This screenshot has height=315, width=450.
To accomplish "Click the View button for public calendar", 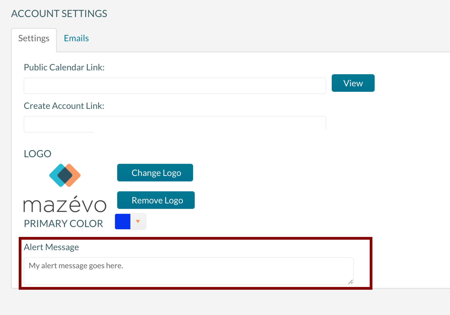I will tap(353, 83).
